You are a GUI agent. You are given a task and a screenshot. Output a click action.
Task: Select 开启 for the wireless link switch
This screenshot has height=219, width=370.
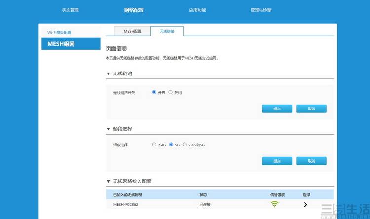154,92
